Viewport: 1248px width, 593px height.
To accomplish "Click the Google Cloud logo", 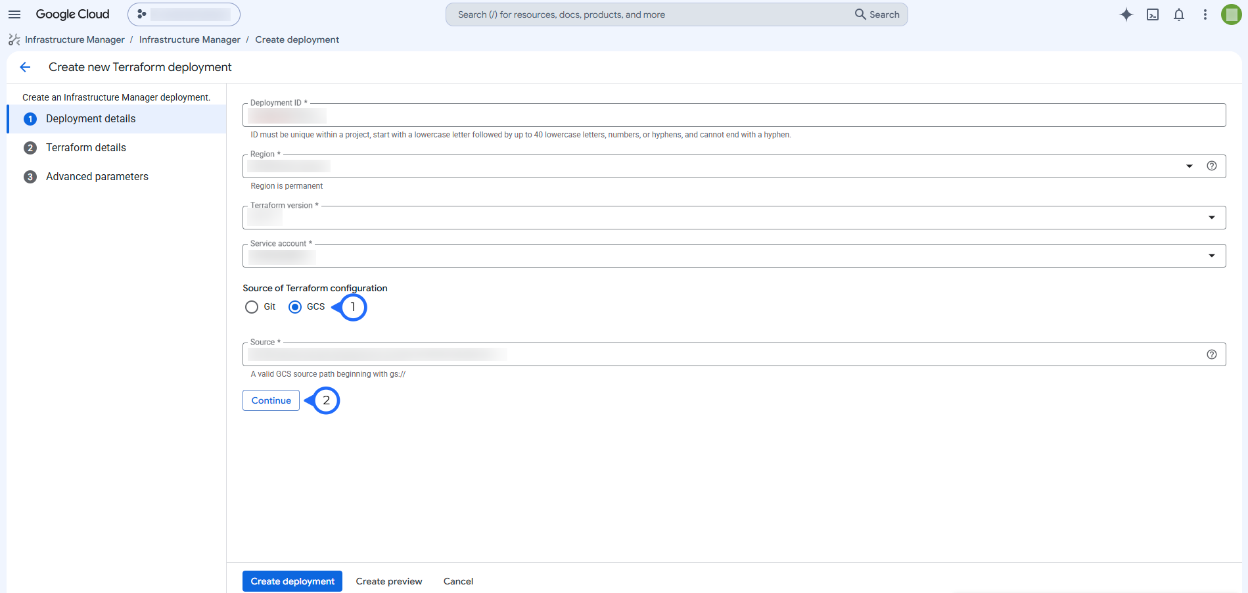I will (72, 14).
